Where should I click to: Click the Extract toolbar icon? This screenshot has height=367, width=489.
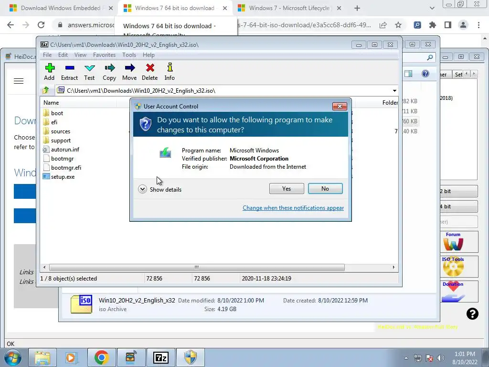tap(69, 72)
